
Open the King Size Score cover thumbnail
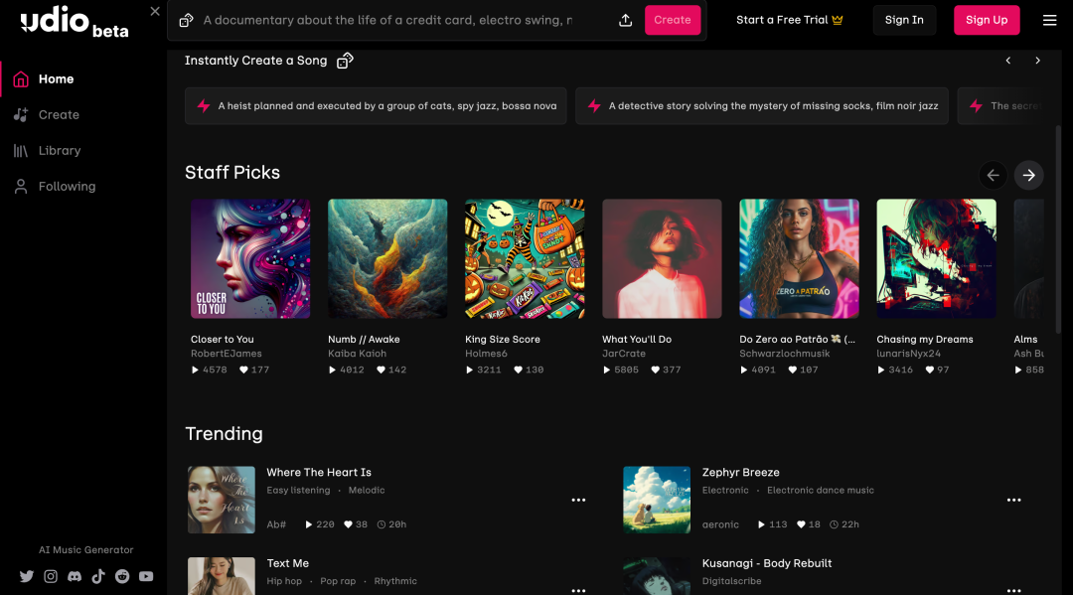525,258
